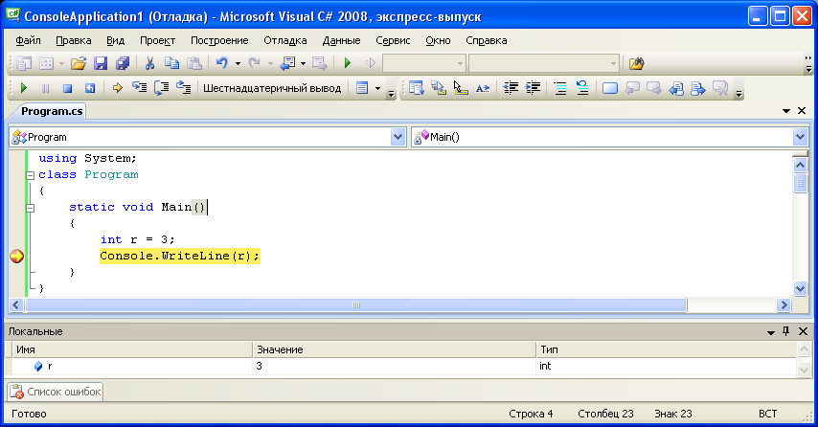Click the Display Quick Info cursor icon

tap(460, 88)
